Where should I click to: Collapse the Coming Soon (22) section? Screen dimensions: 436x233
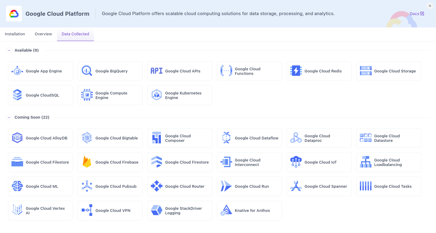coord(9,117)
